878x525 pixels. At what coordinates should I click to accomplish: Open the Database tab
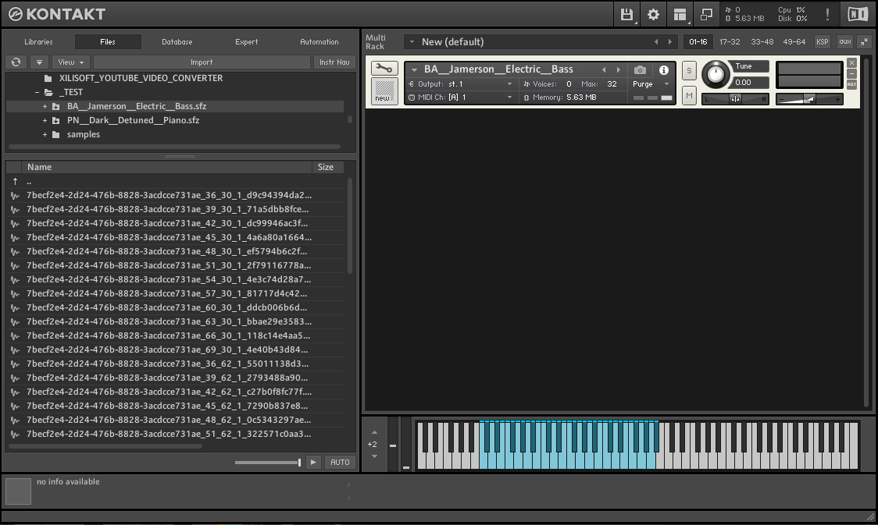177,42
